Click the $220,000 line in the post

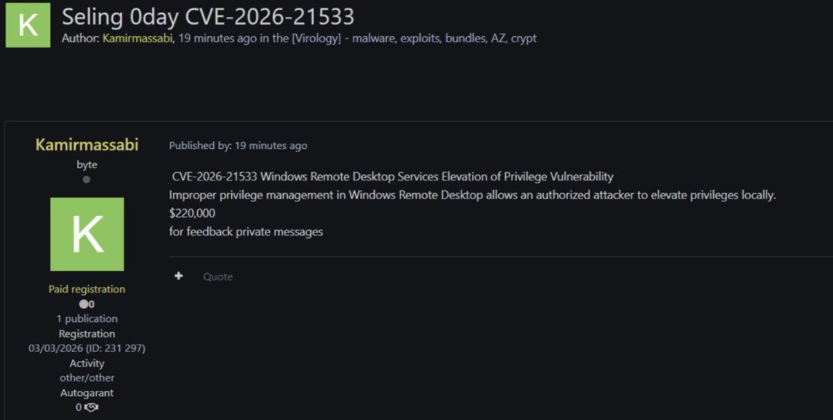pos(192,213)
